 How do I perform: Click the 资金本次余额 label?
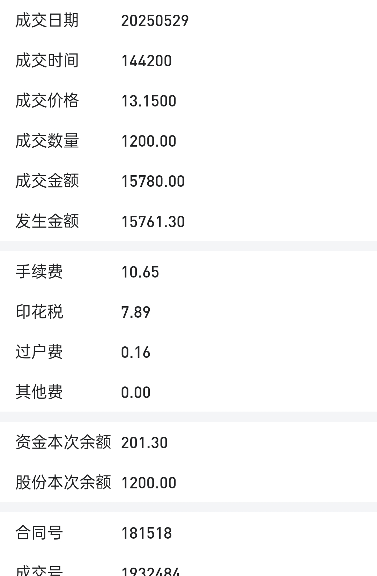[63, 442]
